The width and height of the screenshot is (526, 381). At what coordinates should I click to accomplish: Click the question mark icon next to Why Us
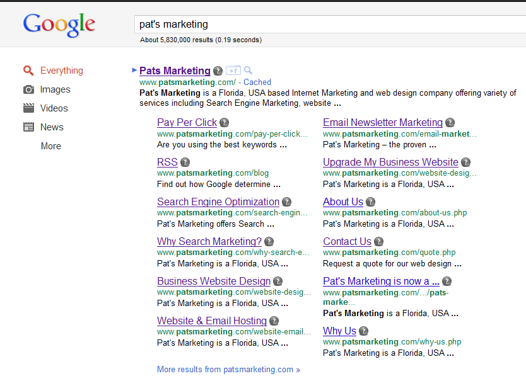point(363,331)
